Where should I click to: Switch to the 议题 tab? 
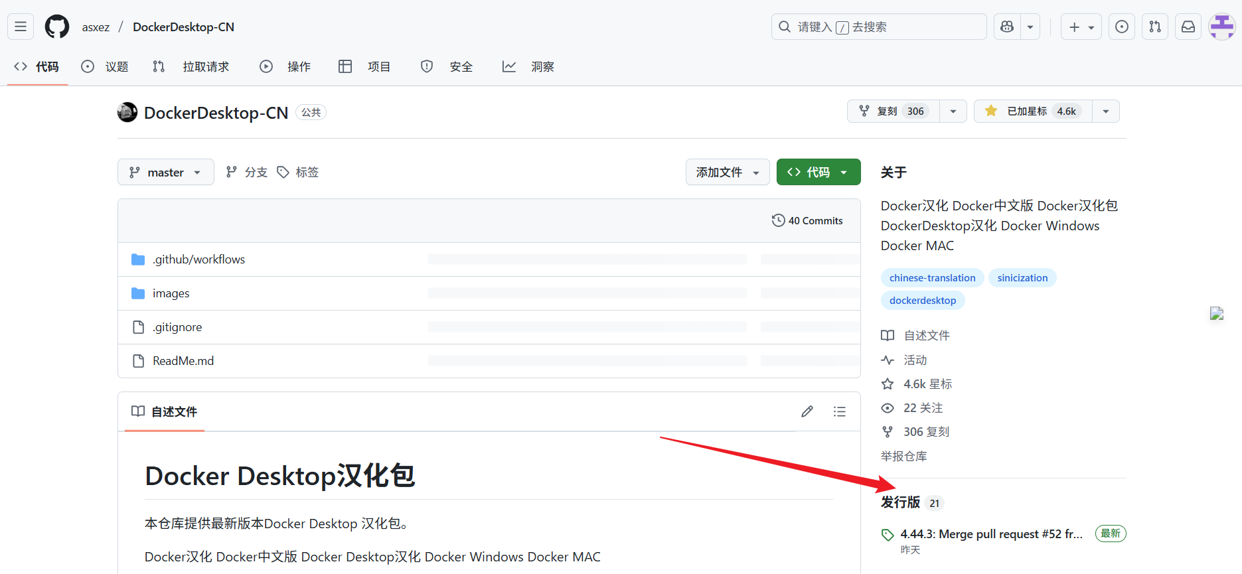coord(105,66)
